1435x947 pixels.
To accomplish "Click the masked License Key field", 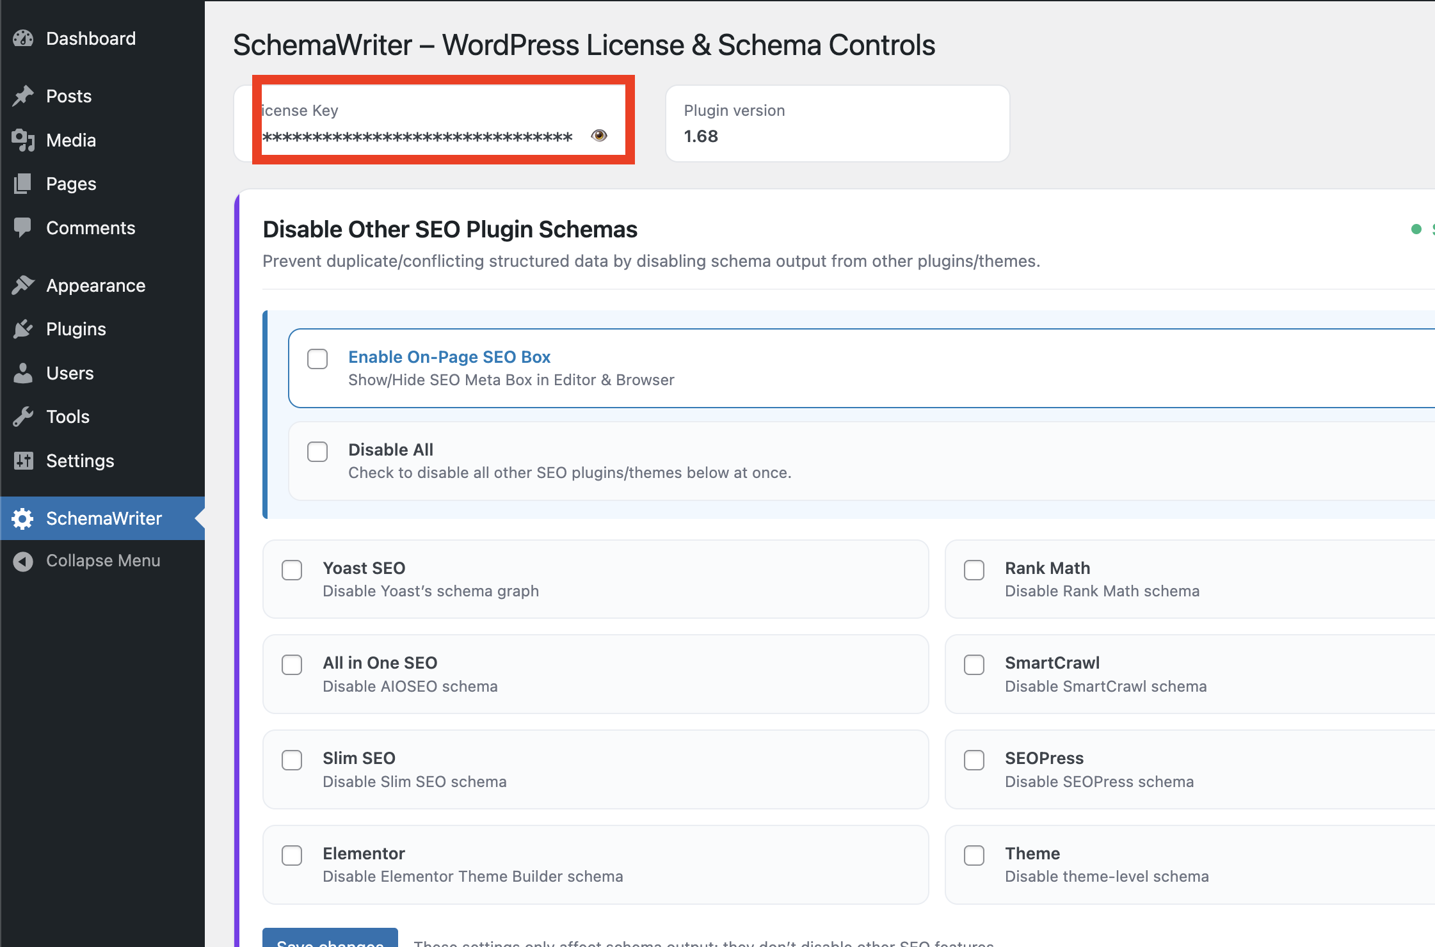I will (417, 136).
